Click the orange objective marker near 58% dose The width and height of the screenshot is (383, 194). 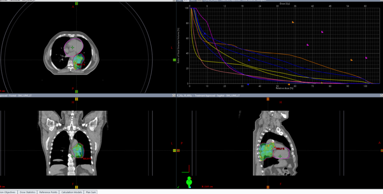tap(293, 22)
